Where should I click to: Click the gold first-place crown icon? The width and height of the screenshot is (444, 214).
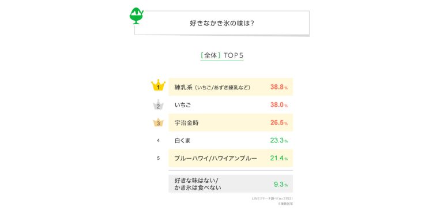point(158,85)
